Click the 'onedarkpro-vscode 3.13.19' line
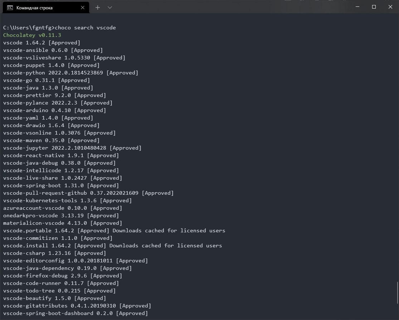Viewport: 399px width, 320px height. [x=61, y=215]
